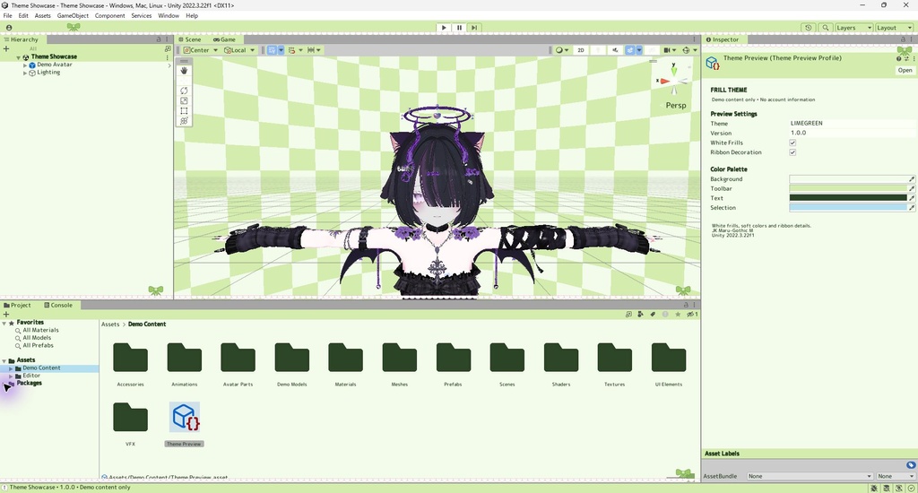The height and width of the screenshot is (493, 918).
Task: Open the Layout dropdown
Action: 894,28
